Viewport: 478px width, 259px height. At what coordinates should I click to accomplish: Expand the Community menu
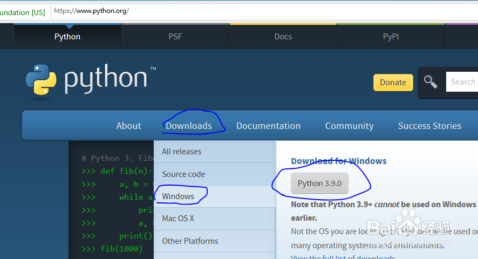point(349,126)
